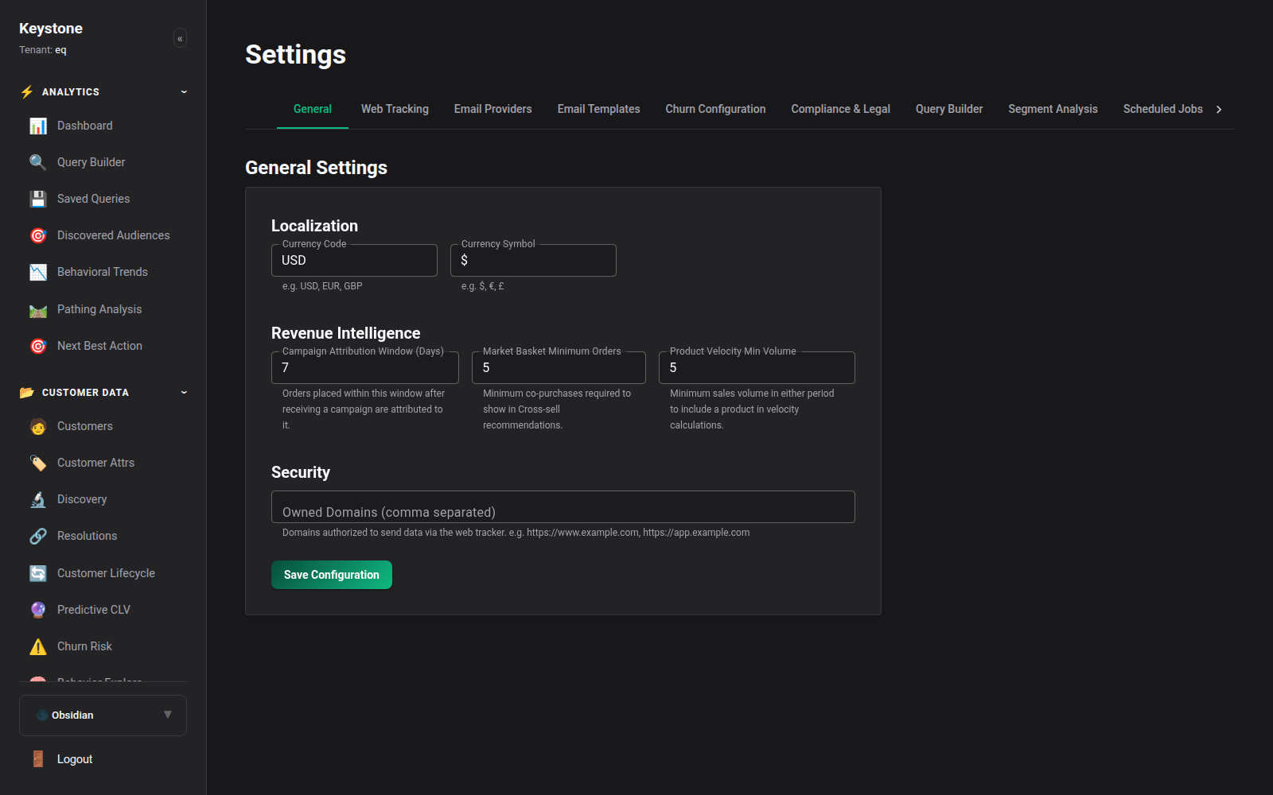Click the Owned Domains input field
1273x795 pixels.
tap(563, 507)
